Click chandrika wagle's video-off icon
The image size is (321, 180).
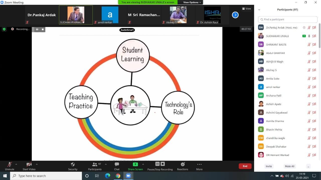click(x=314, y=138)
